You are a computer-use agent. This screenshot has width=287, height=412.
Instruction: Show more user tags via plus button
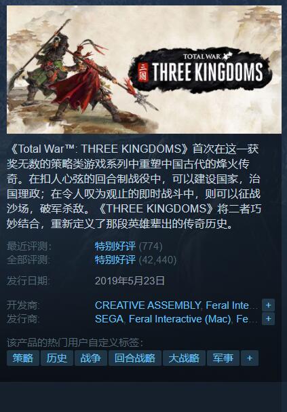tap(250, 358)
